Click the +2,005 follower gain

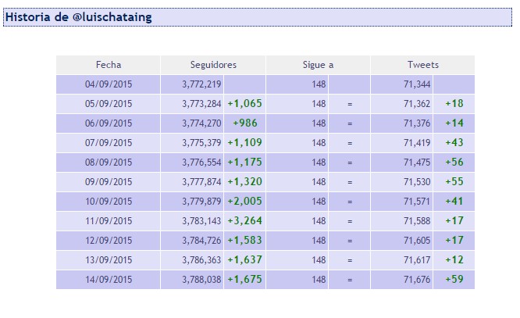pyautogui.click(x=244, y=202)
